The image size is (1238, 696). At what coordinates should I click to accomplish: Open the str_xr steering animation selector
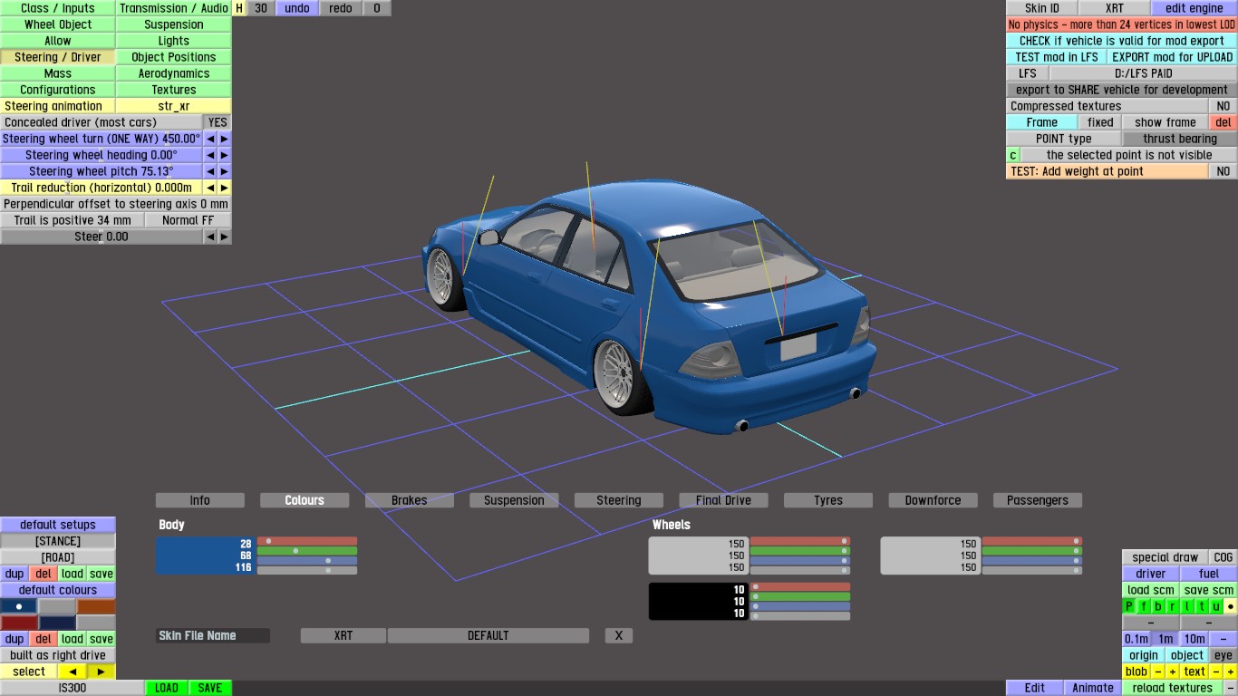click(x=174, y=106)
